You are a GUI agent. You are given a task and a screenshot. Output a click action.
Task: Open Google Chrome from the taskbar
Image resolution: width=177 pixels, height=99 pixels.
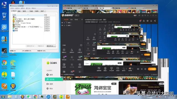pos(35,97)
